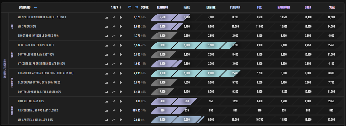This screenshot has width=346, height=126.
Task: Click the 7,640 score of Whisphere Small & Slow
Action: click(137, 120)
